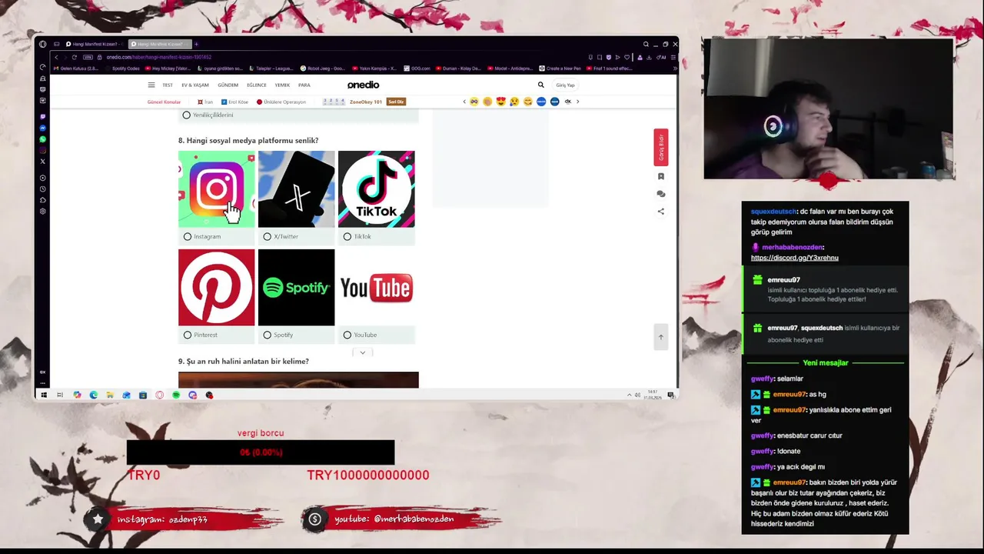Screen dimensions: 984x554
Task: Open Microsoft Edge from the taskbar
Action: 93,395
